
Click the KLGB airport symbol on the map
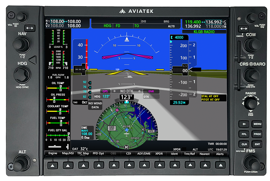tap(127, 130)
